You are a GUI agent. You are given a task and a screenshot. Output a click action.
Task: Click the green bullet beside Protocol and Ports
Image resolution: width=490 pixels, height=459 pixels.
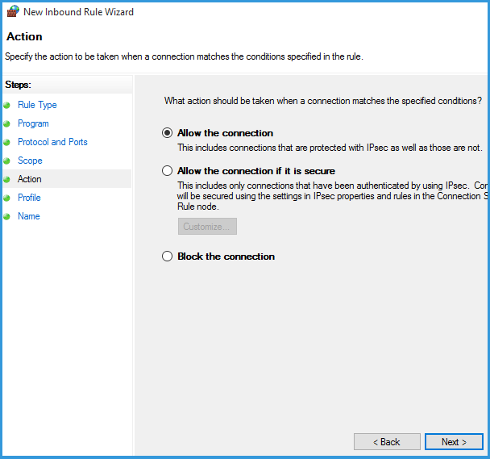(8, 143)
